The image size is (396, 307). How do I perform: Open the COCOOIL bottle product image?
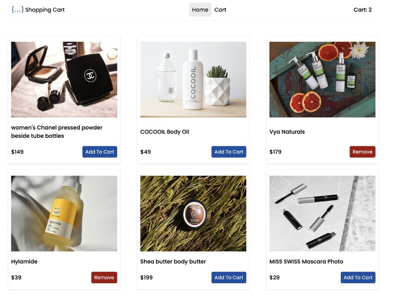[x=193, y=80]
